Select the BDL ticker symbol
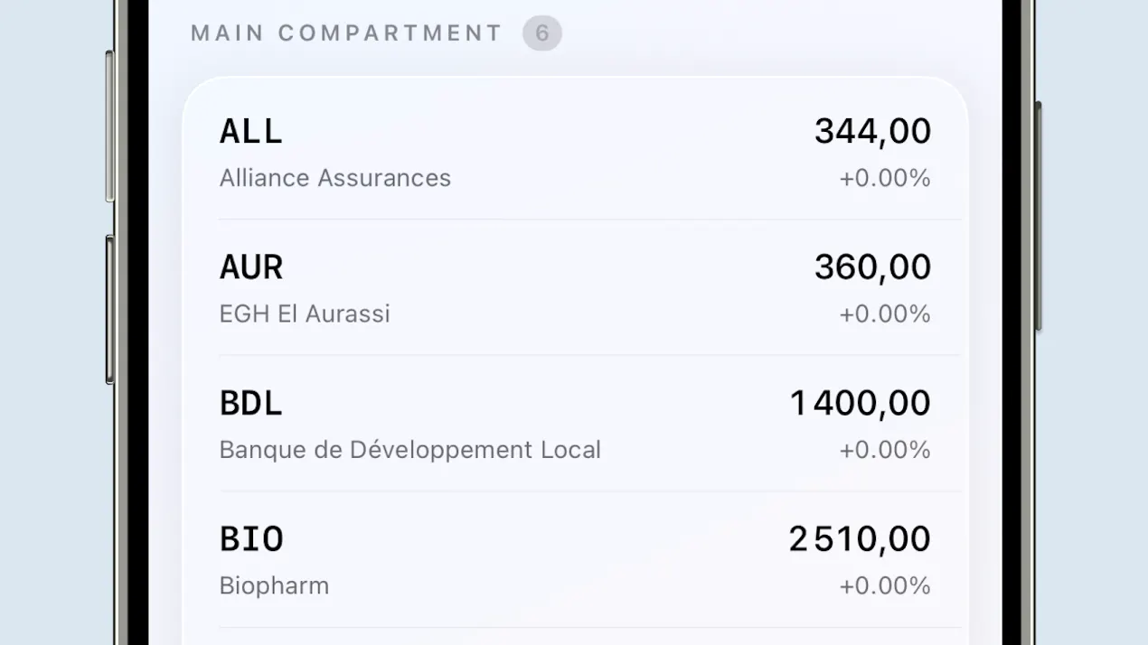The height and width of the screenshot is (645, 1148). click(x=251, y=404)
